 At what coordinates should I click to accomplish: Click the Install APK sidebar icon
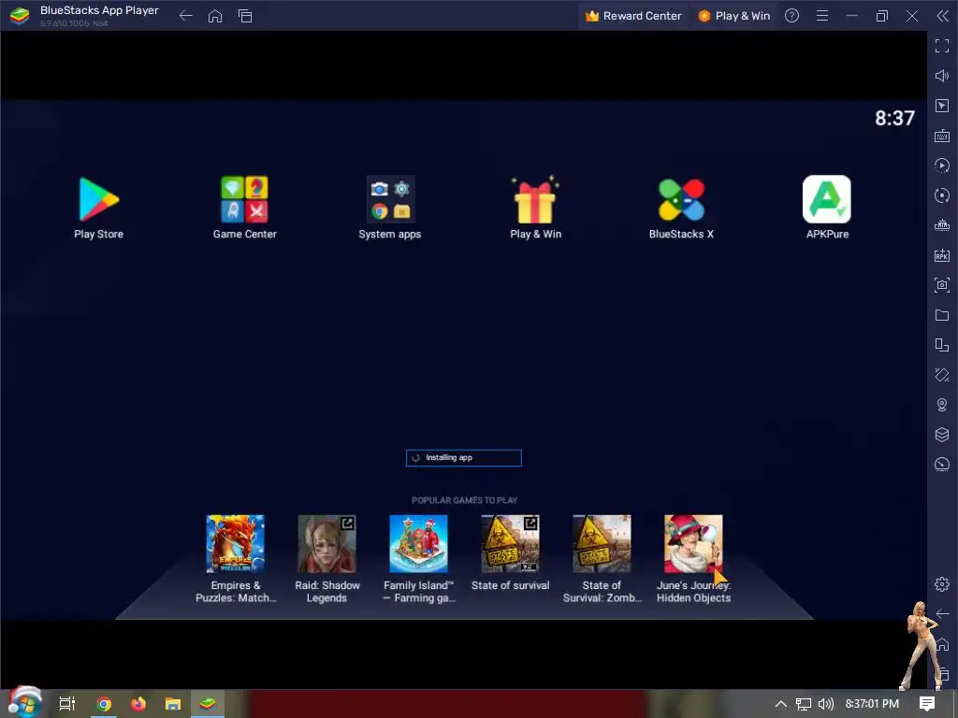pyautogui.click(x=942, y=255)
